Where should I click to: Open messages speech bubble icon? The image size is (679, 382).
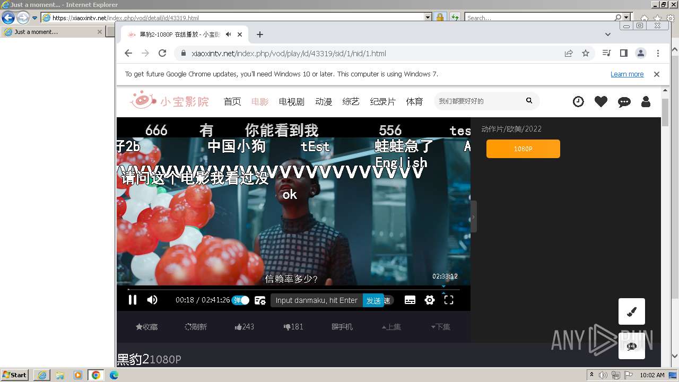(x=624, y=102)
